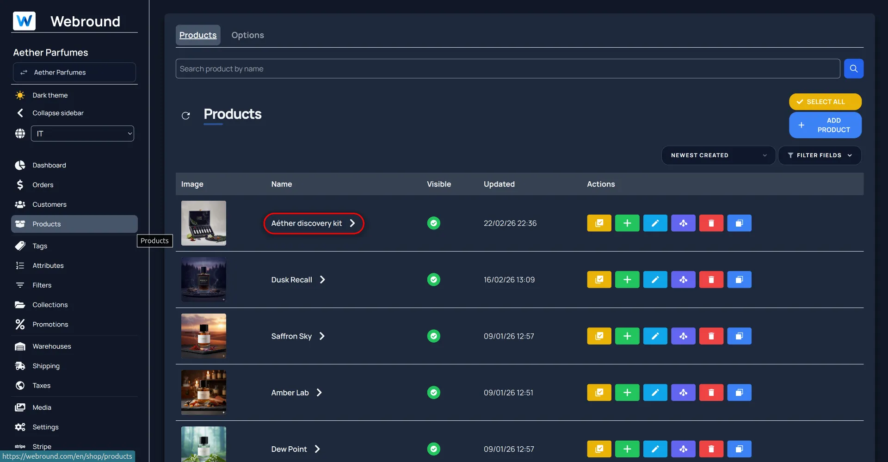This screenshot has height=462, width=888.
Task: Open the IT language dropdown
Action: pyautogui.click(x=82, y=134)
